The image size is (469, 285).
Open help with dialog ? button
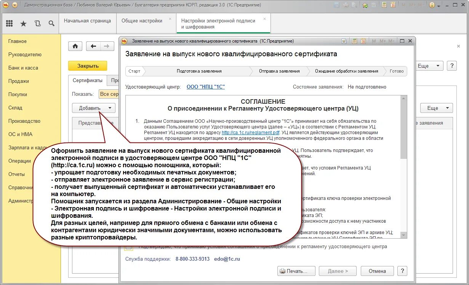pyautogui.click(x=402, y=271)
